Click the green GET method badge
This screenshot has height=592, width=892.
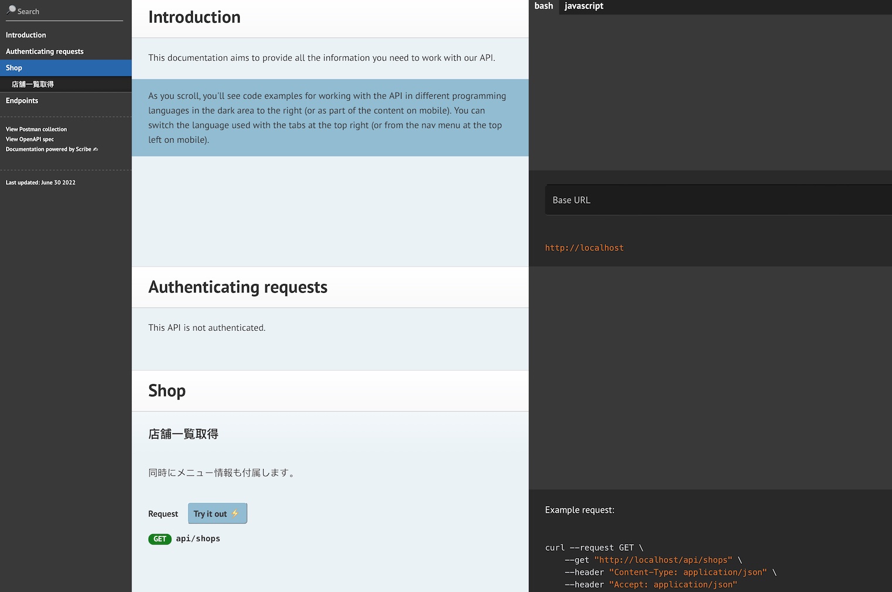tap(159, 539)
